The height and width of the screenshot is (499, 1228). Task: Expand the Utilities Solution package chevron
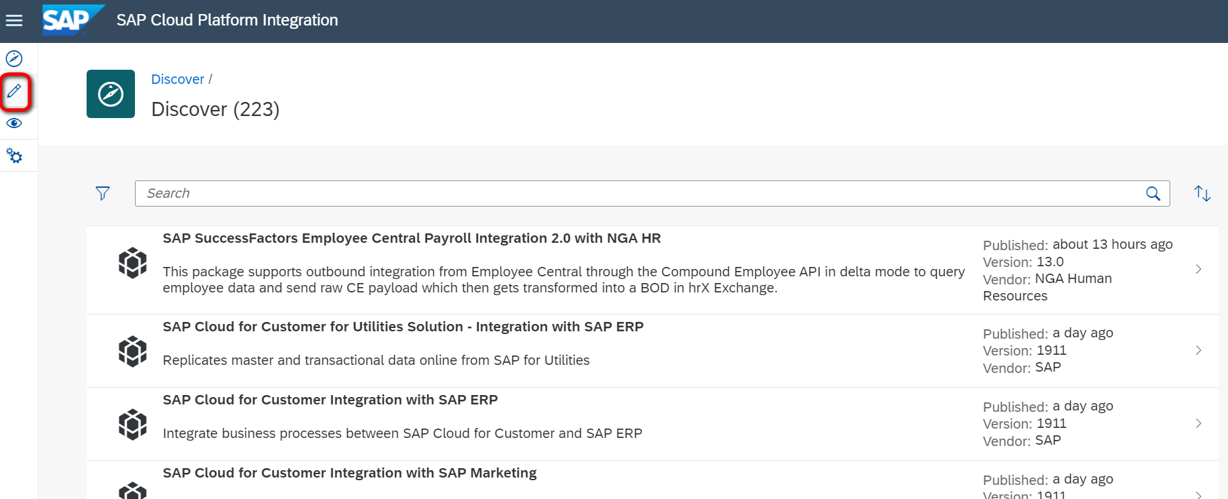coord(1198,351)
